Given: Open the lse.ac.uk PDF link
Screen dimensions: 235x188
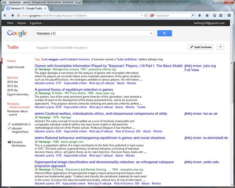Looking at the screenshot, I should [x=201, y=114].
